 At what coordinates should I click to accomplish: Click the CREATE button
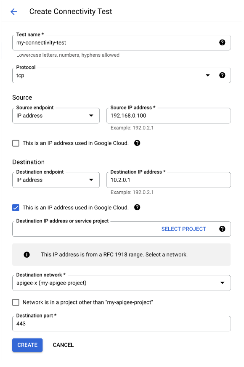click(27, 345)
